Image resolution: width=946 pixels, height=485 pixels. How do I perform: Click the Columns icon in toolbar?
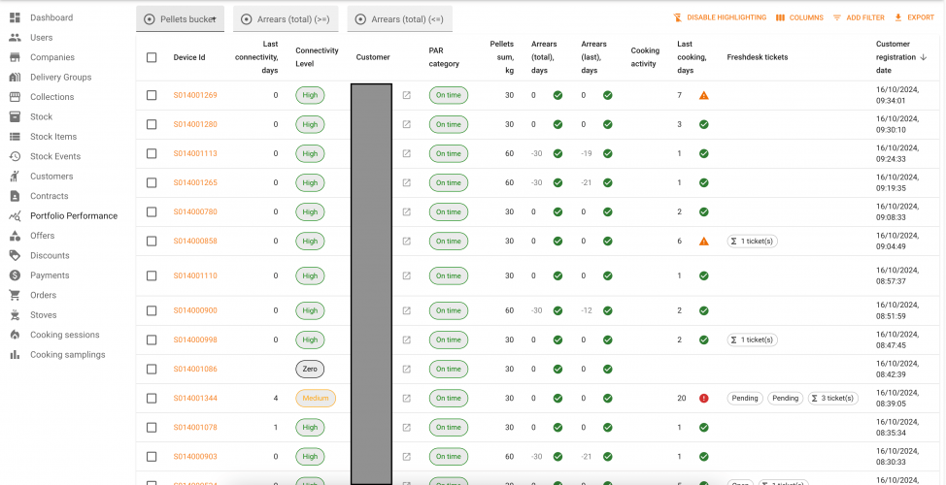780,17
